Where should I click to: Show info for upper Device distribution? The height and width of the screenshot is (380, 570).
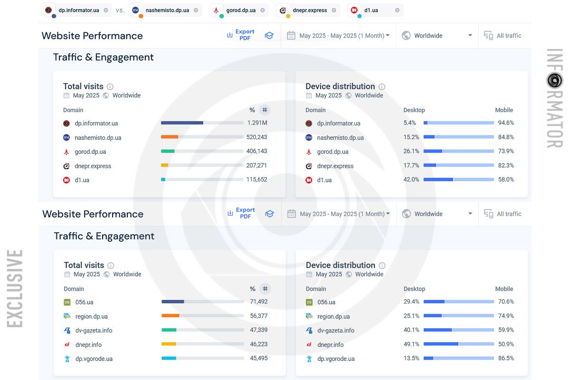click(x=382, y=87)
